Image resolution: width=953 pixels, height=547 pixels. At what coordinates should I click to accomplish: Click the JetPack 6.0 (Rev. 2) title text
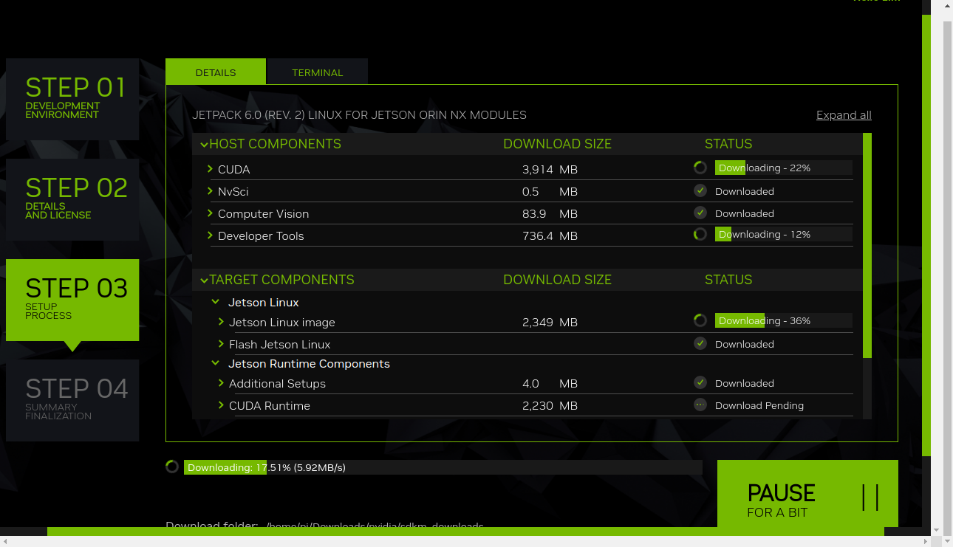359,114
